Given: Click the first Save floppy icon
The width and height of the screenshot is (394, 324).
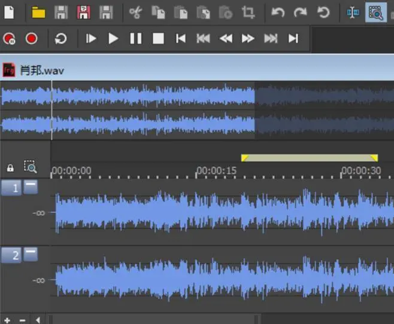Looking at the screenshot, I should [61, 13].
